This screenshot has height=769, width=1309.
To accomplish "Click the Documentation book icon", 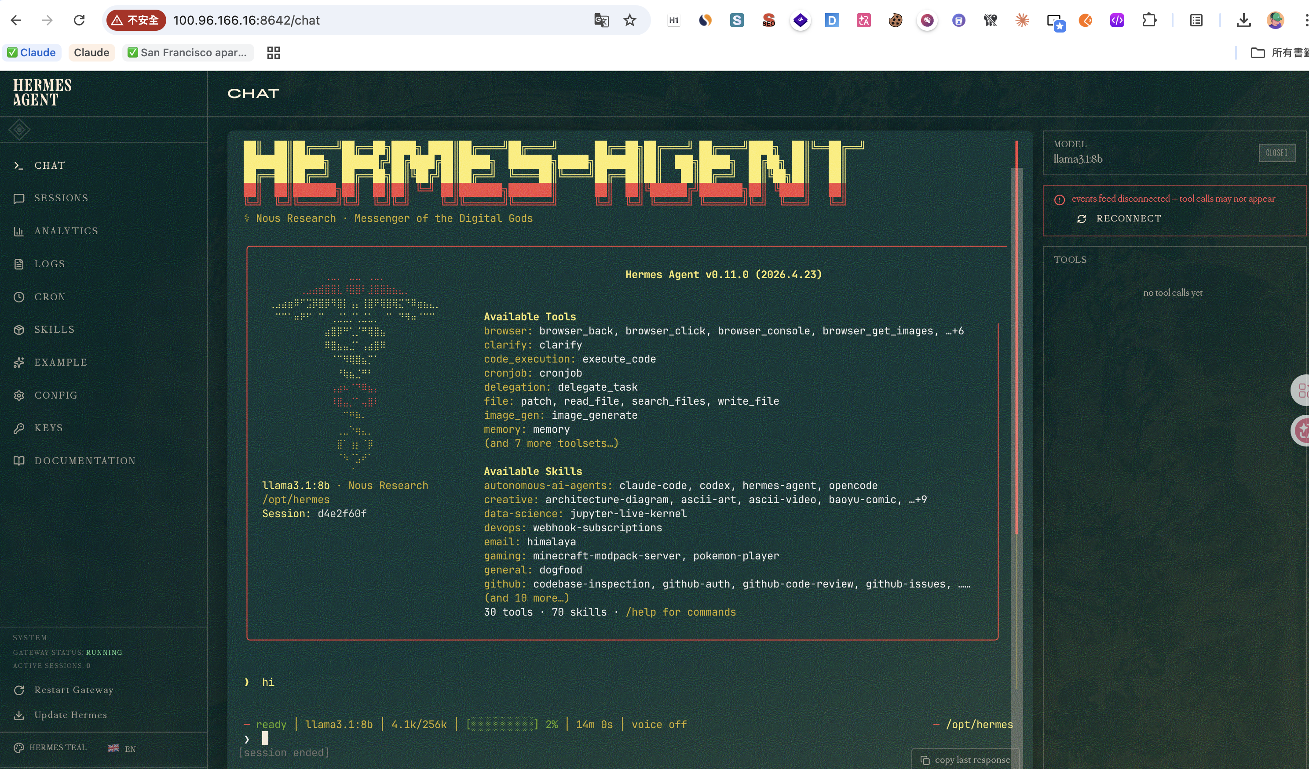I will pyautogui.click(x=19, y=461).
